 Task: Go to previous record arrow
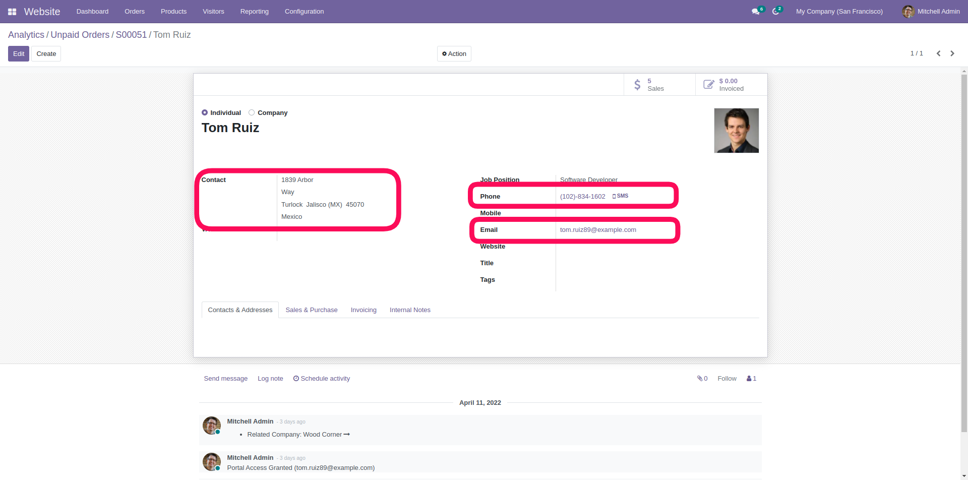pos(938,53)
